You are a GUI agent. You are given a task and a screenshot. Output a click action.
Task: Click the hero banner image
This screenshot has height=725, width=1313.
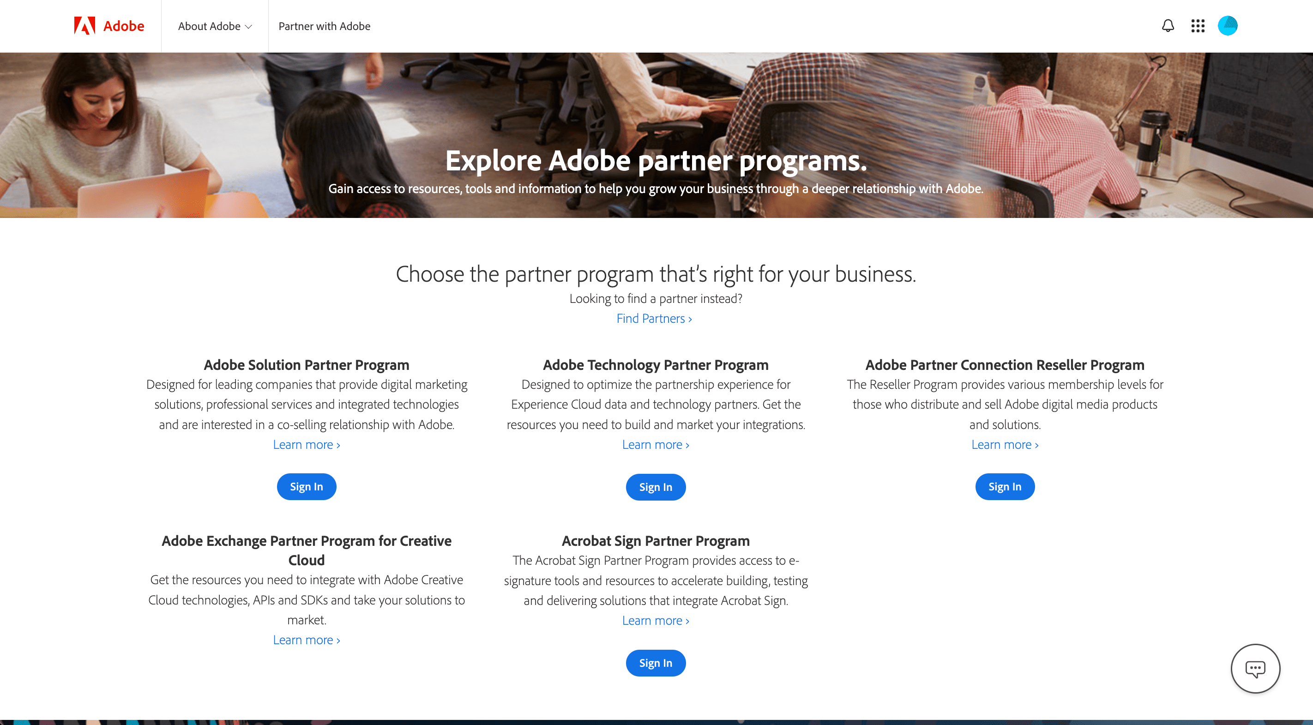[x=656, y=102]
